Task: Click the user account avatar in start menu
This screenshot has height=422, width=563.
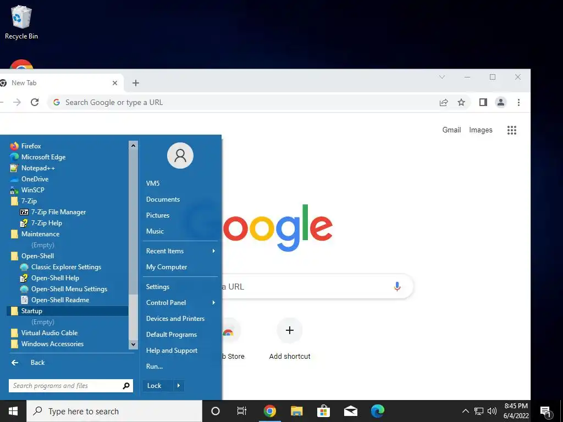Action: (180, 156)
